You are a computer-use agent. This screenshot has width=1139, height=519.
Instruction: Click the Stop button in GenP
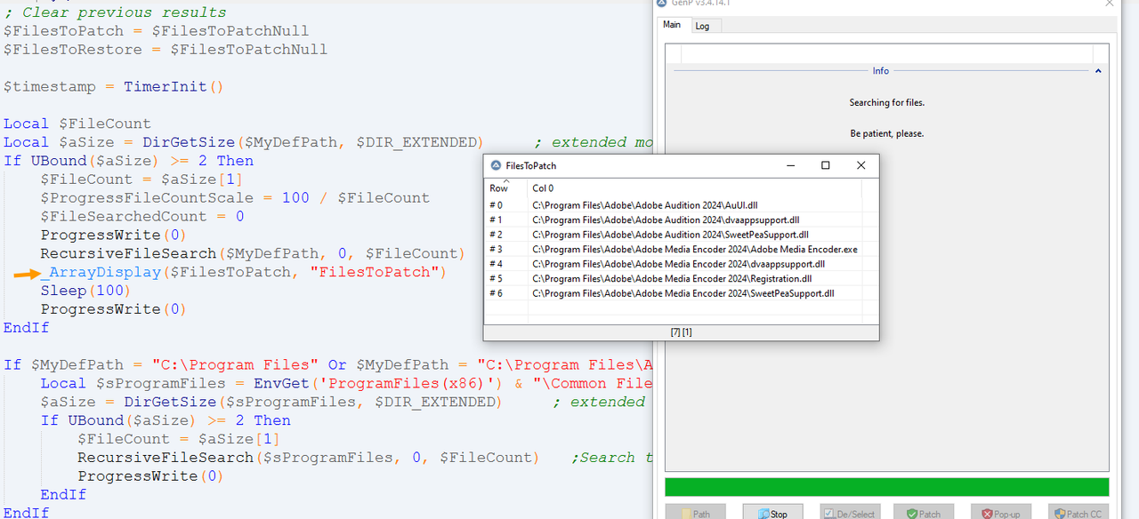coord(771,513)
